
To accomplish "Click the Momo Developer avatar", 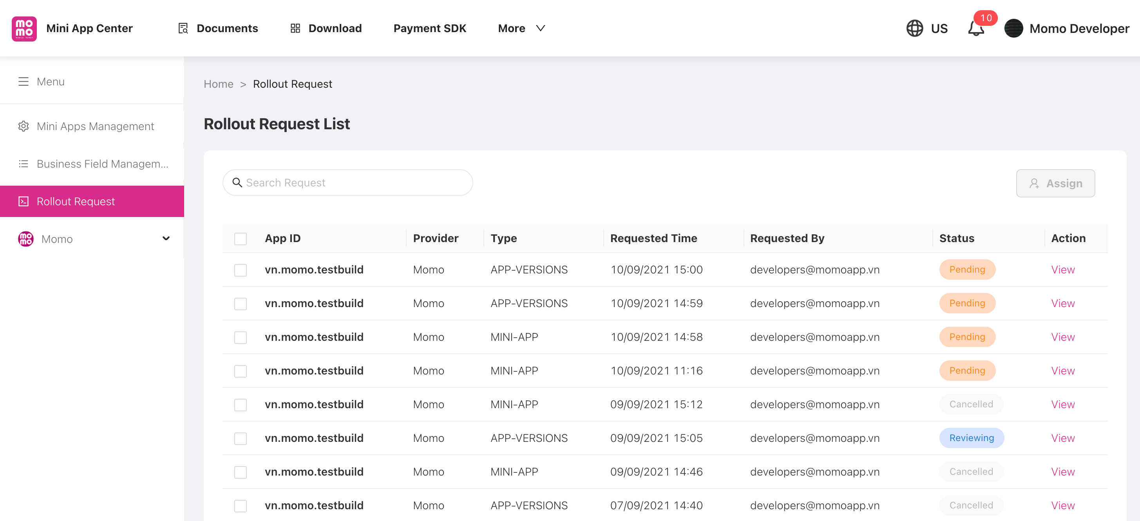I will tap(1013, 28).
